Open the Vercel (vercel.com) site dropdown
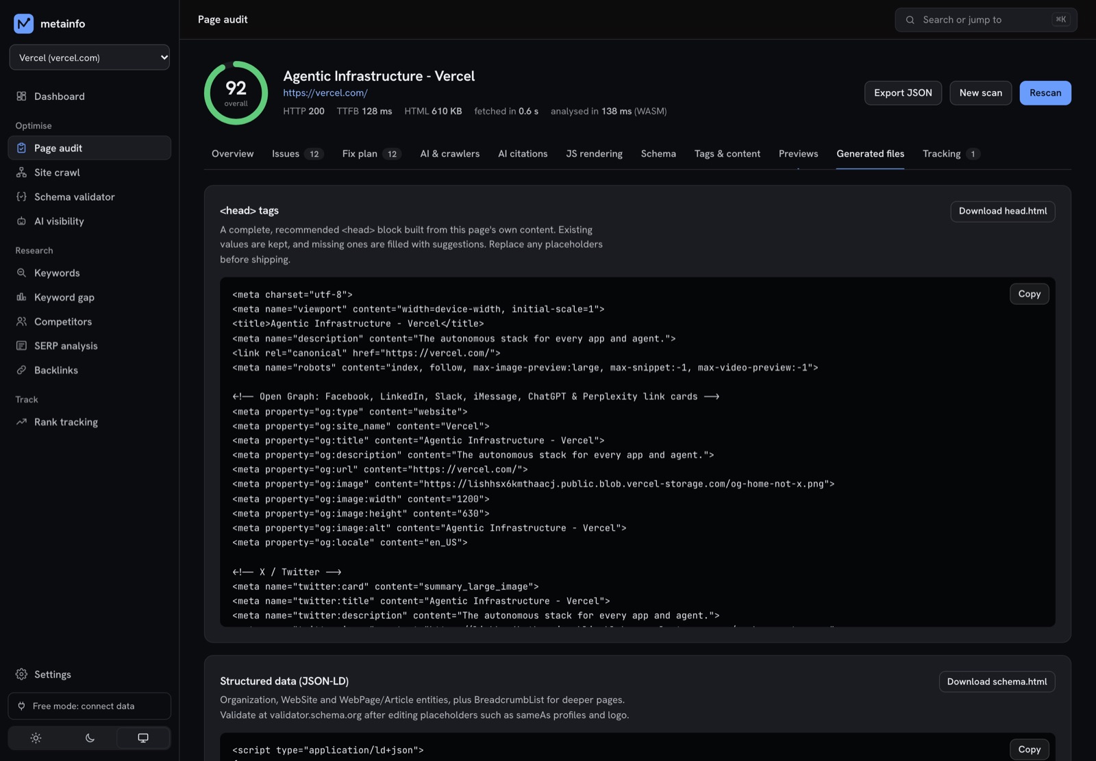This screenshot has width=1096, height=761. click(90, 58)
